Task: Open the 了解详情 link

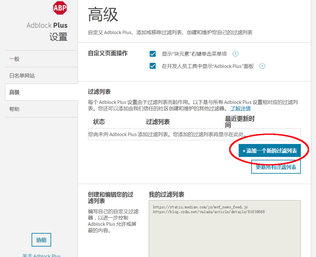Action: 241,109
